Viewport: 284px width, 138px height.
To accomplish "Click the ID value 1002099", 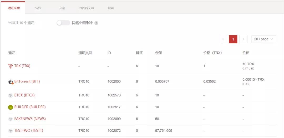I will (114, 119).
